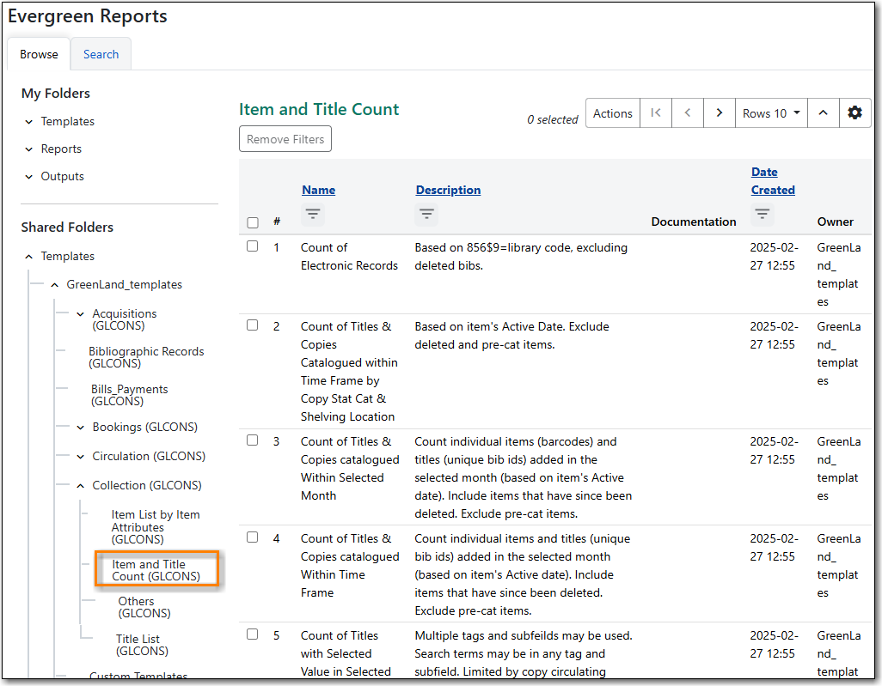
Task: Jump to first page using skip-back icon
Action: tap(655, 112)
